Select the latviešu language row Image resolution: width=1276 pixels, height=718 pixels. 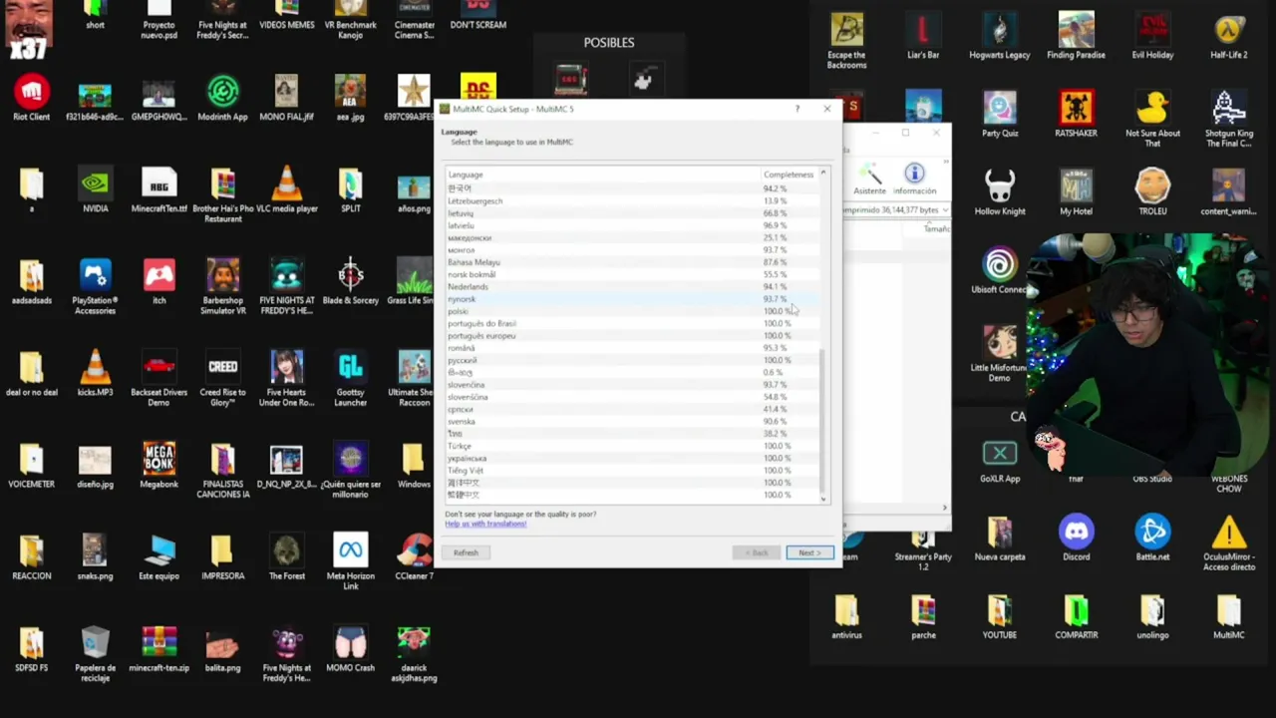tap(631, 225)
